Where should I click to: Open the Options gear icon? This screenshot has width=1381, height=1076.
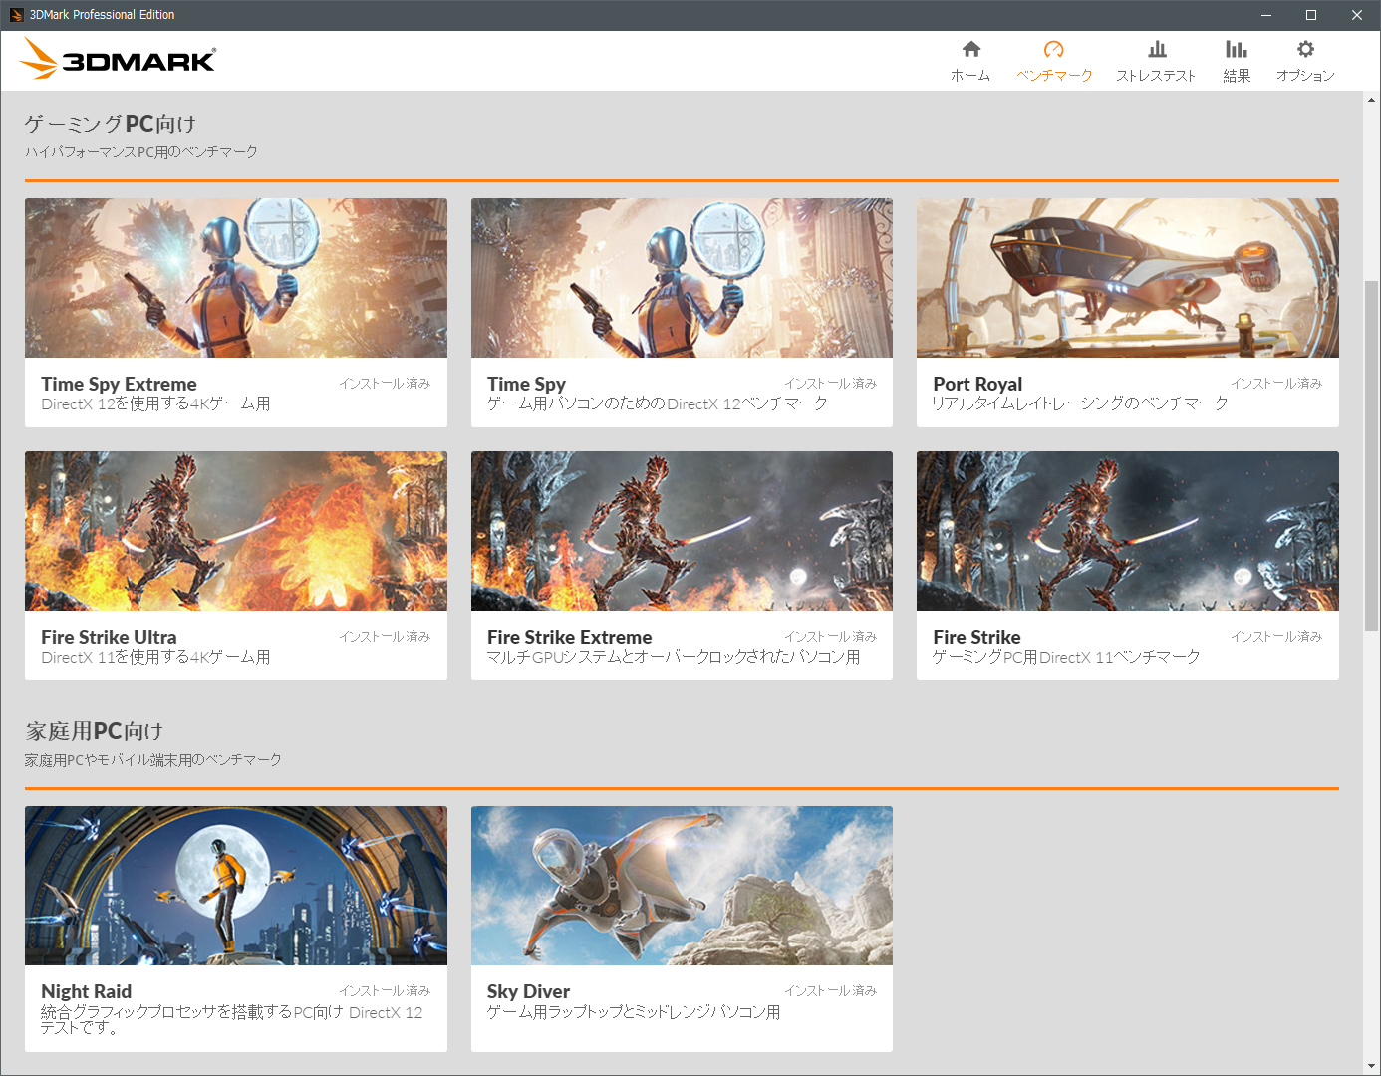click(1305, 50)
